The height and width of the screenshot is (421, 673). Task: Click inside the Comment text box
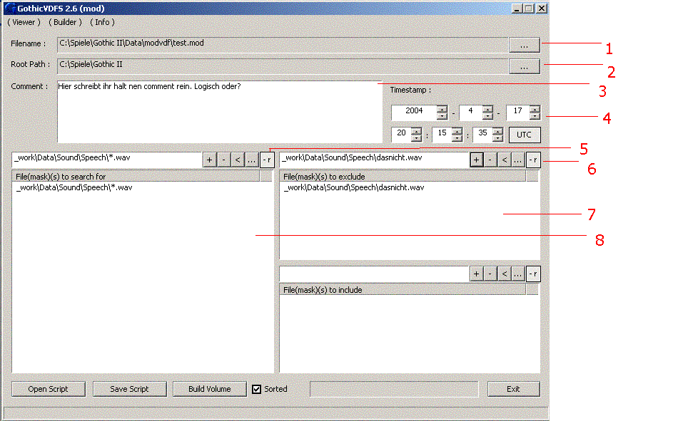(x=220, y=114)
